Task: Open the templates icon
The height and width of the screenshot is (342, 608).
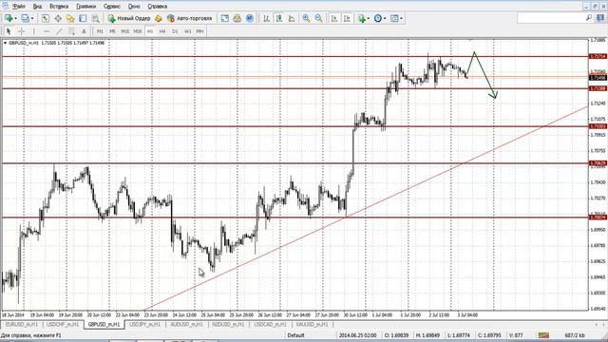Action: click(x=394, y=18)
